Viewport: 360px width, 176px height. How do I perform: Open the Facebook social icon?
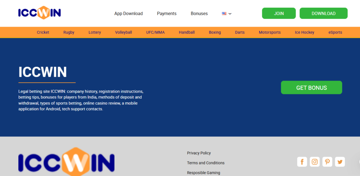click(302, 162)
